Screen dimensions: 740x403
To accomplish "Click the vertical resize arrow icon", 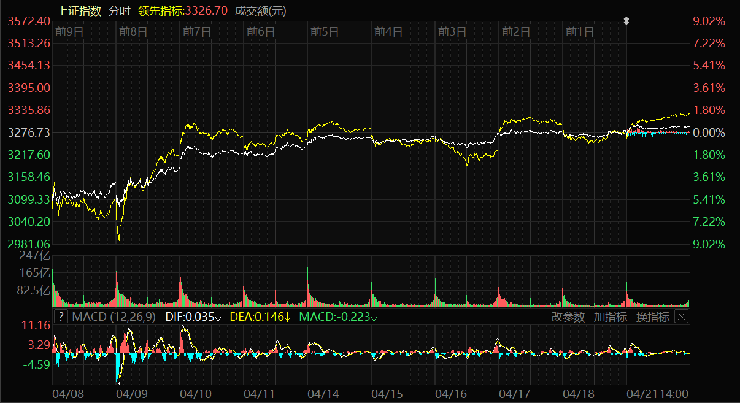I will 626,21.
